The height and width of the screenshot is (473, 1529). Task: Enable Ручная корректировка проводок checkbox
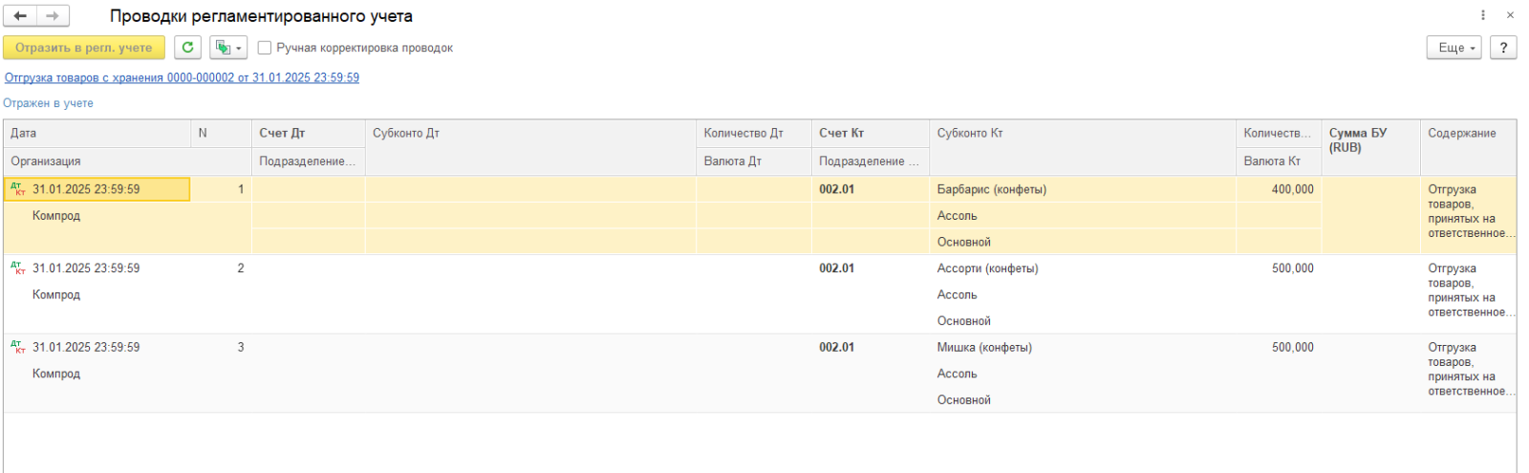click(265, 48)
